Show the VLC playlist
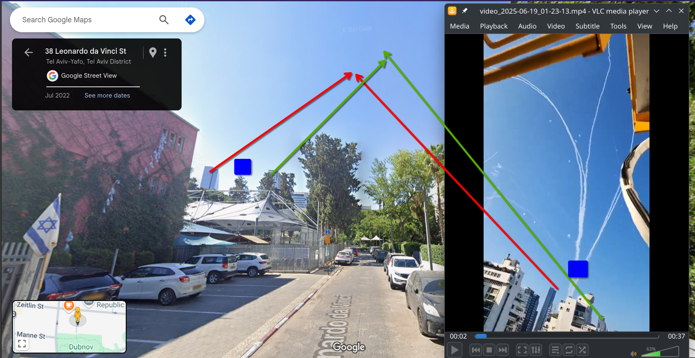695x358 pixels. 556,350
